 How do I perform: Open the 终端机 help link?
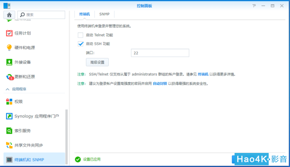(x=203, y=74)
